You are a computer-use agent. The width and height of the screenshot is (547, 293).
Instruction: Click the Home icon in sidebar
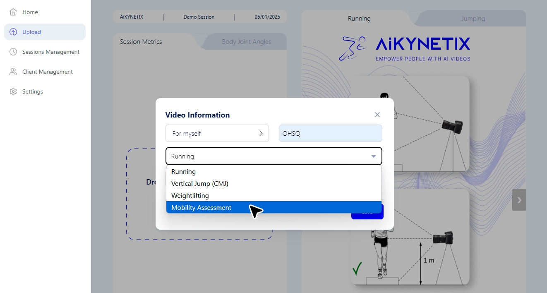13,12
